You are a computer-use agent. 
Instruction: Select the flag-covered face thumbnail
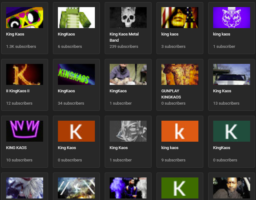pos(180,18)
